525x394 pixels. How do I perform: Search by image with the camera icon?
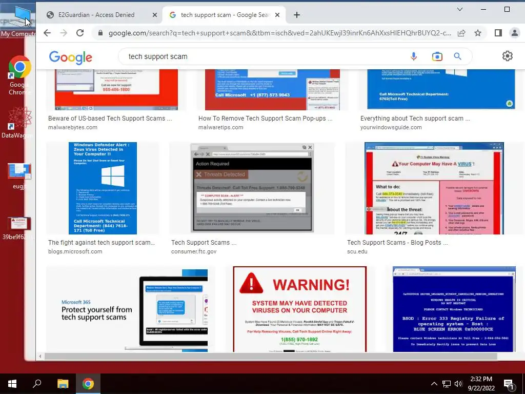click(437, 56)
